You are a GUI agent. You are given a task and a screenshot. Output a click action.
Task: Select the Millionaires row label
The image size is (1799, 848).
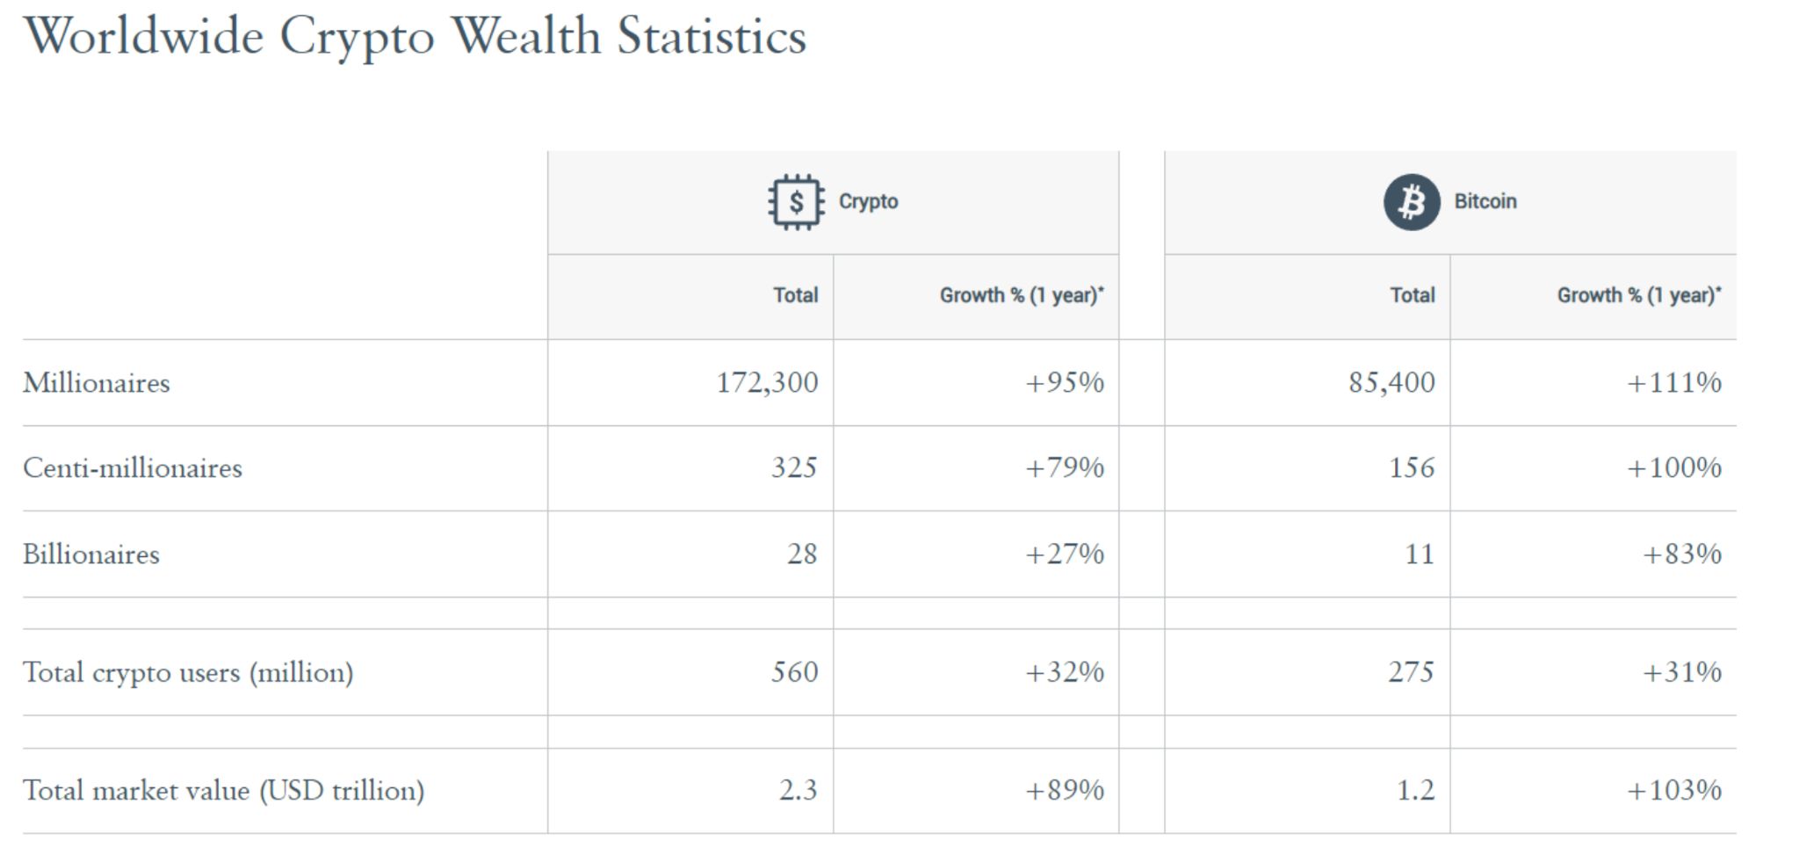click(97, 383)
